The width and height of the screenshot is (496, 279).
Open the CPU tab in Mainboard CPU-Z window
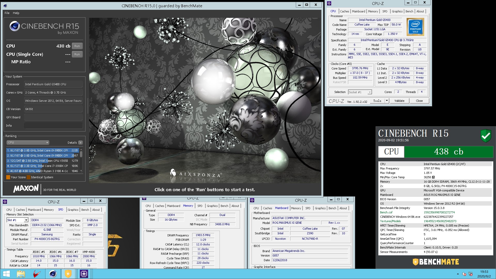256,208
